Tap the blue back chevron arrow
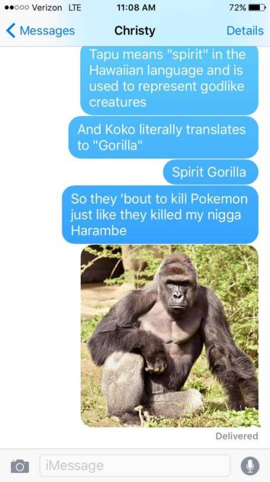The width and height of the screenshot is (270, 482). pos(11,30)
